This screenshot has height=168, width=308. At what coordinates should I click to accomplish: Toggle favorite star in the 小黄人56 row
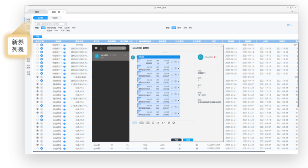coord(38,87)
